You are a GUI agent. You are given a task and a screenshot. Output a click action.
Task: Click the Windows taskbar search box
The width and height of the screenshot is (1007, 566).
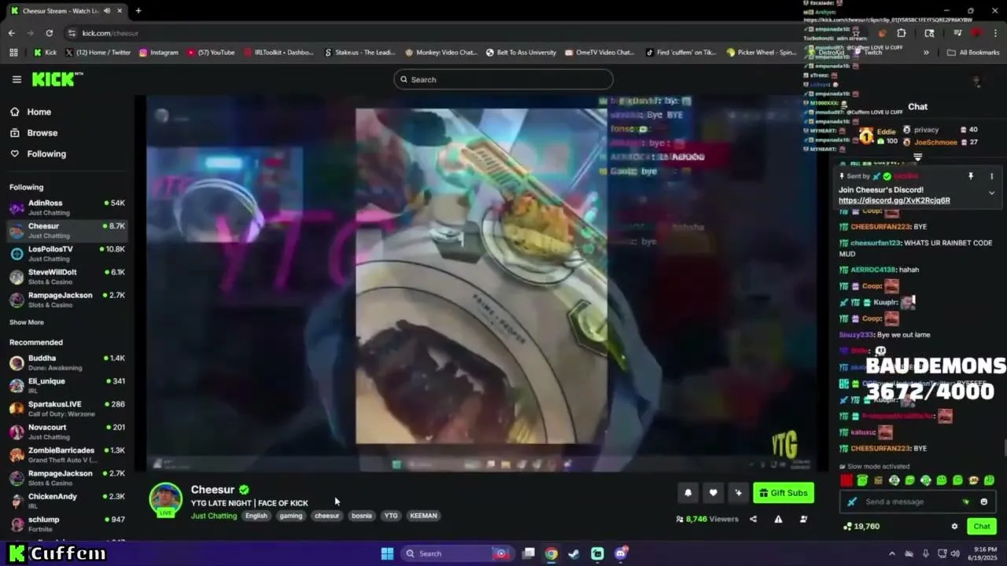pyautogui.click(x=459, y=553)
